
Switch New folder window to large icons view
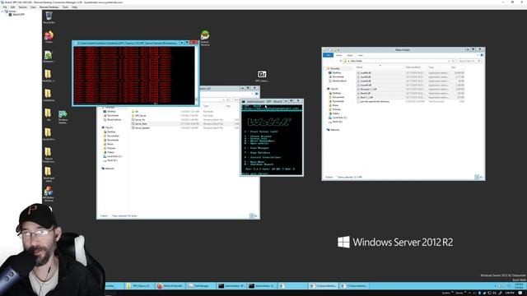coord(481,177)
